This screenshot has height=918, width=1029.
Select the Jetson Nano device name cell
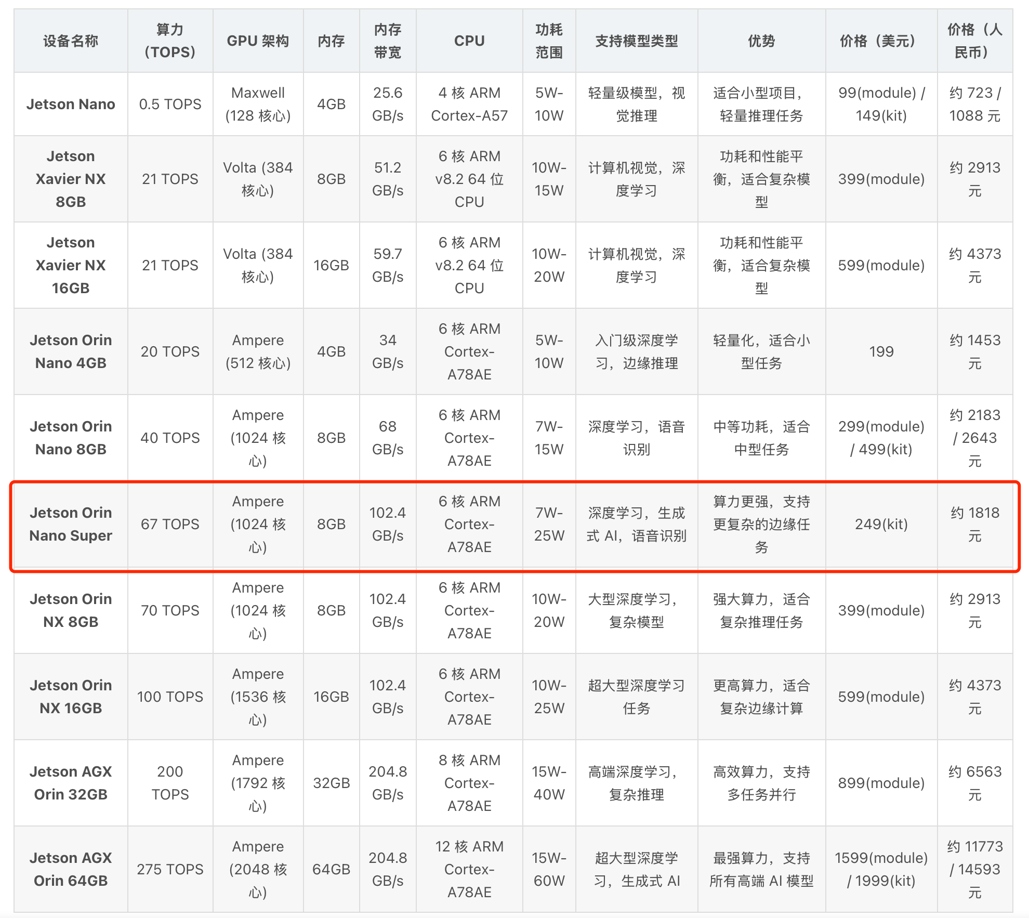[x=71, y=104]
